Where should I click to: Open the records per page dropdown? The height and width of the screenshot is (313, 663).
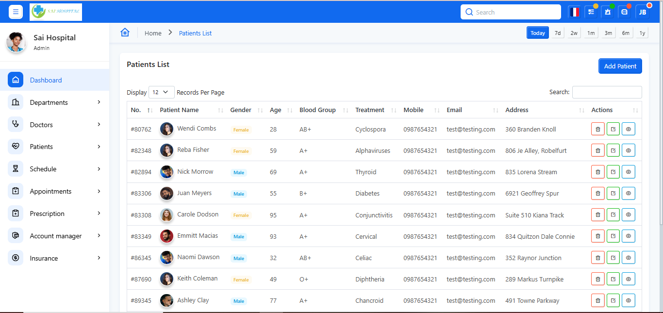[x=161, y=92]
